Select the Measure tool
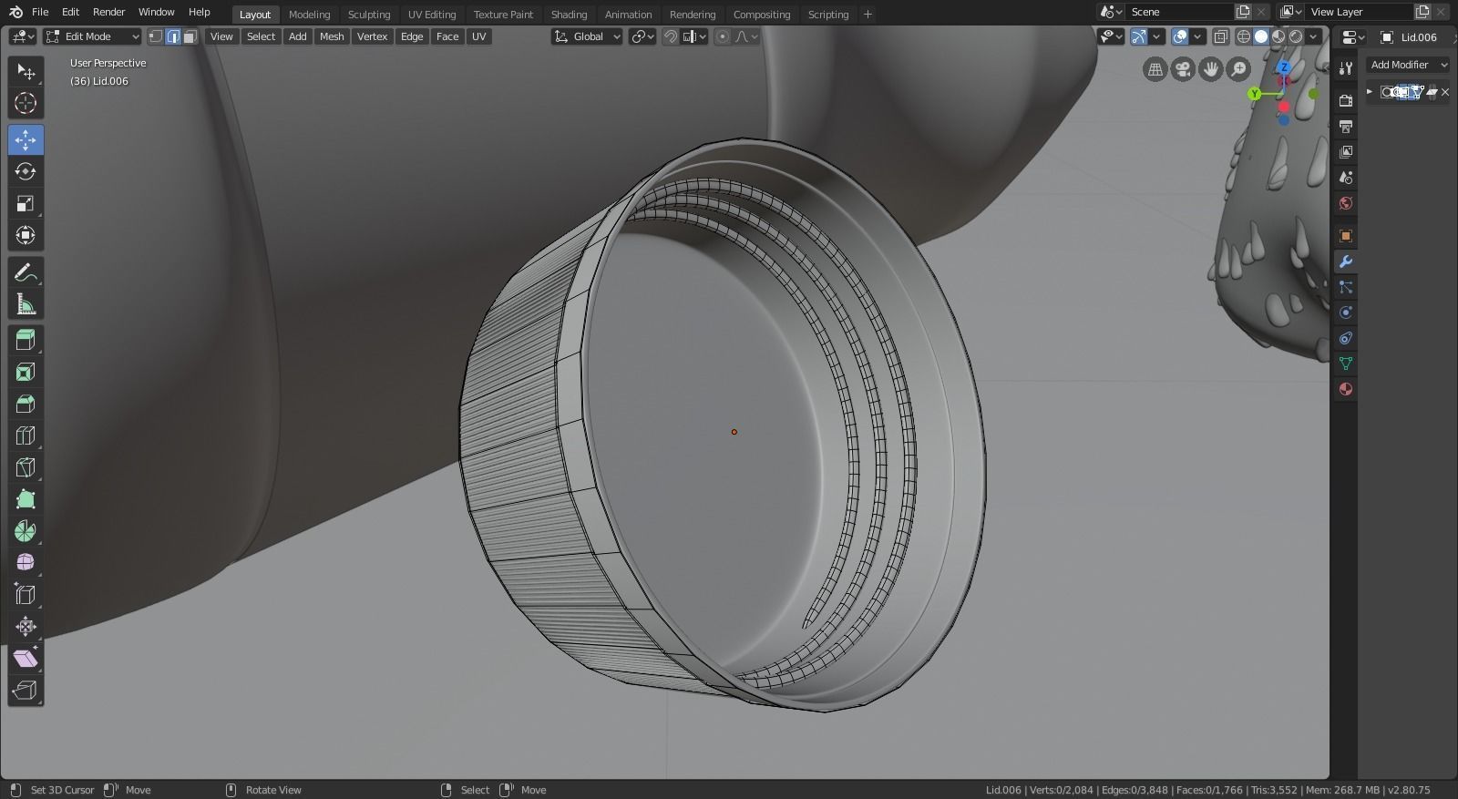 [x=26, y=304]
